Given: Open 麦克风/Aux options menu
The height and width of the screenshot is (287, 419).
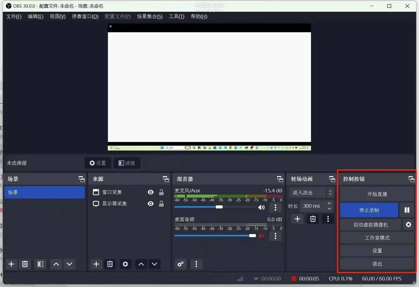Looking at the screenshot, I should pos(276,207).
